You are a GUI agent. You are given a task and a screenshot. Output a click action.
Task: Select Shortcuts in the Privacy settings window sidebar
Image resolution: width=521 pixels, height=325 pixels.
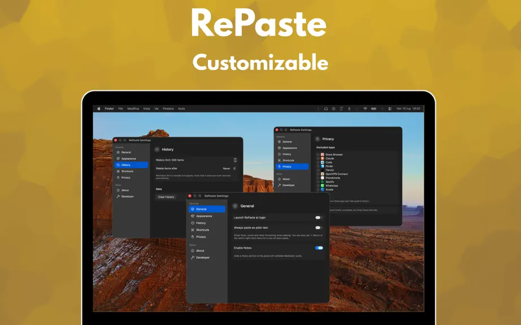click(x=292, y=160)
